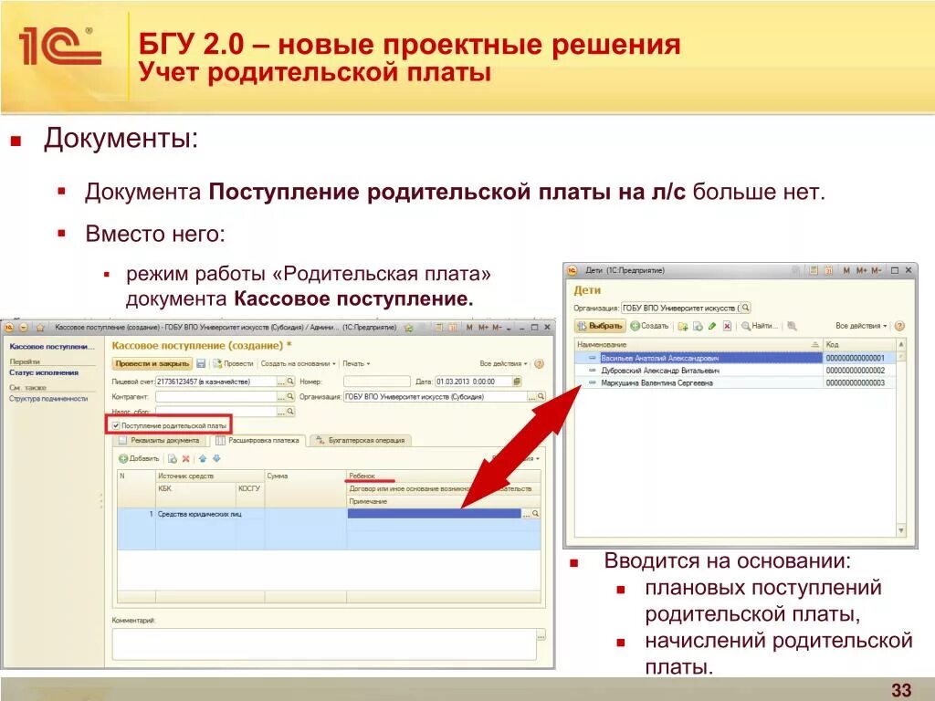Click the green pencil edit icon in Дети
The image size is (935, 701).
coord(712,326)
